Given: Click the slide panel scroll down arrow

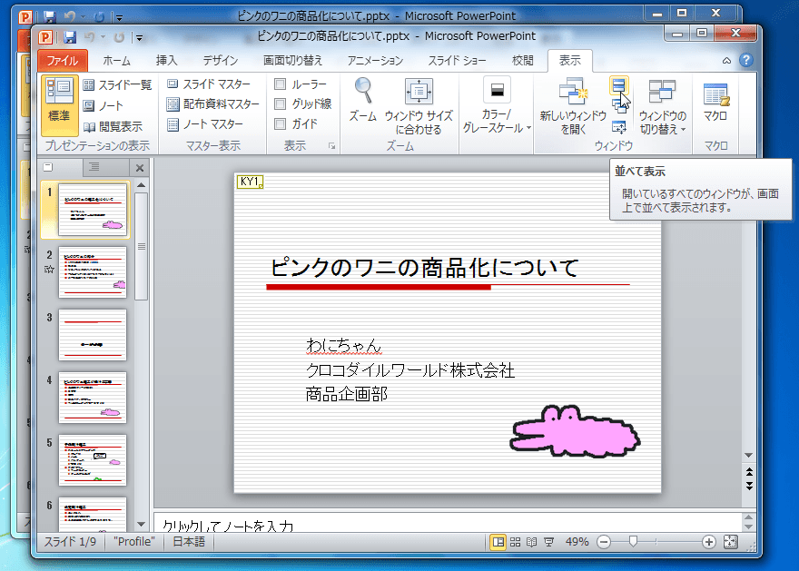Looking at the screenshot, I should coord(141,524).
